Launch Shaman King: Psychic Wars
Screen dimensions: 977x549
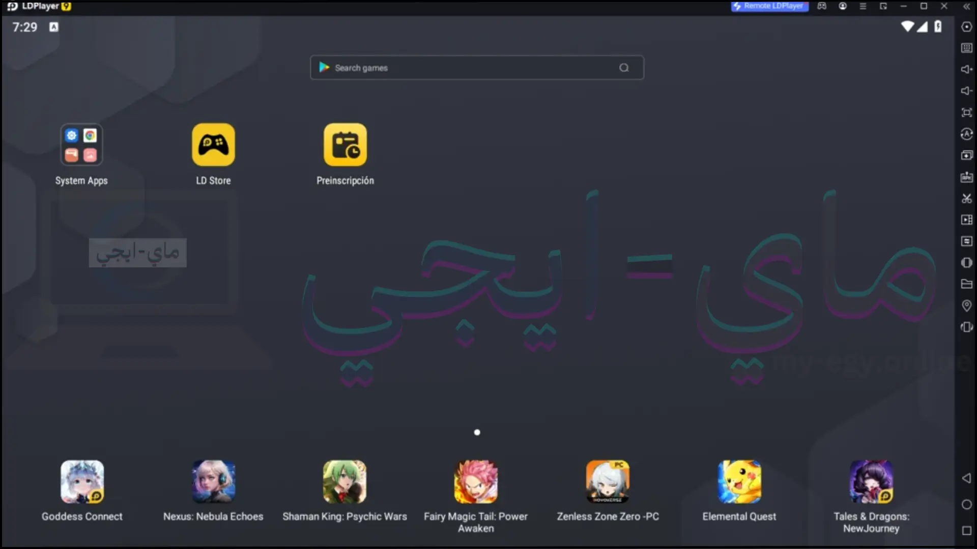345,481
